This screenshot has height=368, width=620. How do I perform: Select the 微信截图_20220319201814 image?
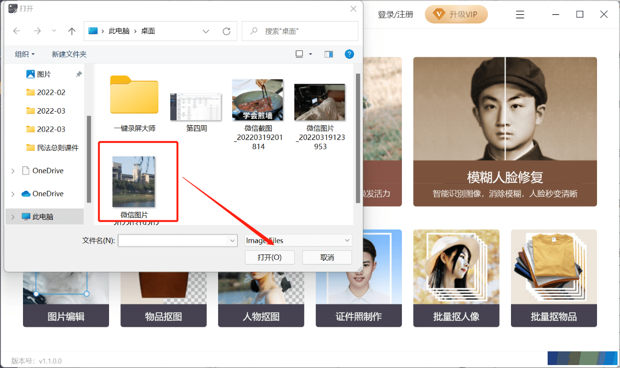click(x=258, y=115)
